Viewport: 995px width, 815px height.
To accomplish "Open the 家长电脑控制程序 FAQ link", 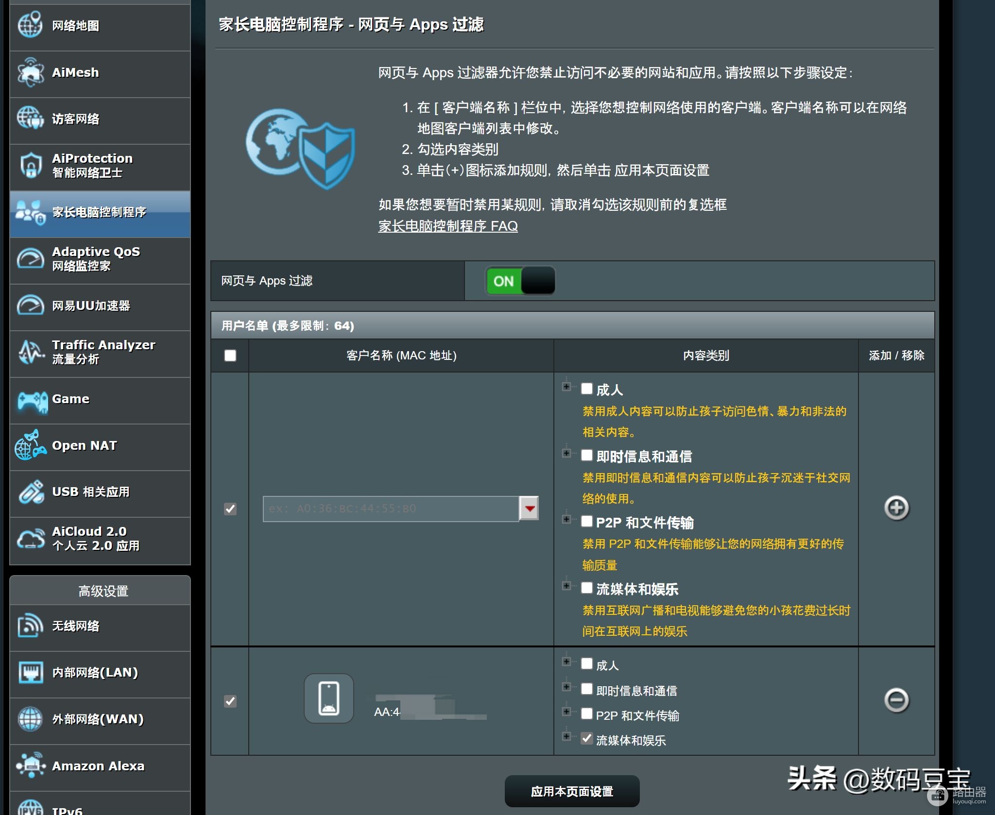I will tap(448, 226).
